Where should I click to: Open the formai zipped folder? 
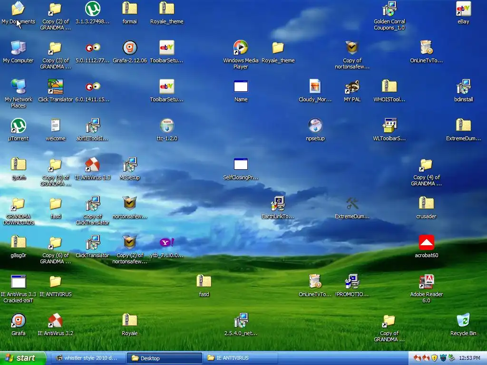pos(129,12)
